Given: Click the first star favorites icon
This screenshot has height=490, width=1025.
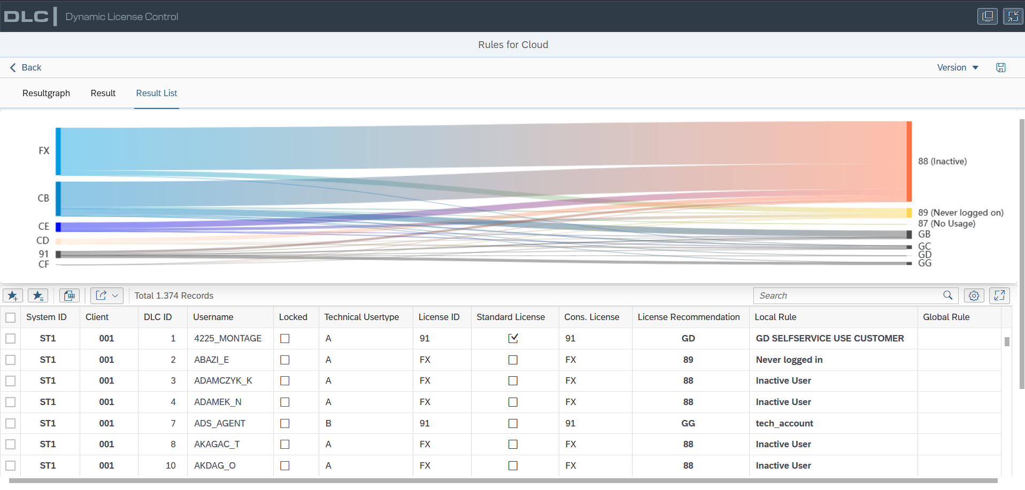Looking at the screenshot, I should pyautogui.click(x=13, y=295).
